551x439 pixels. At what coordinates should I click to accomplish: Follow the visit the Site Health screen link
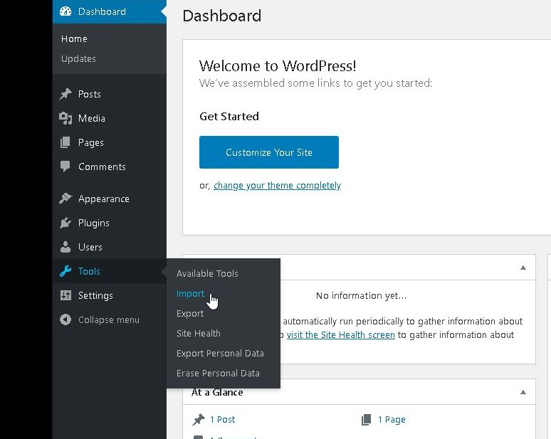[340, 335]
